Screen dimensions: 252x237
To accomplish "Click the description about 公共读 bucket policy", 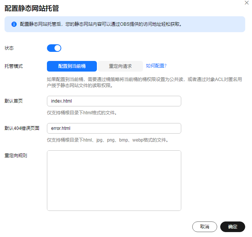I will pos(144,82).
